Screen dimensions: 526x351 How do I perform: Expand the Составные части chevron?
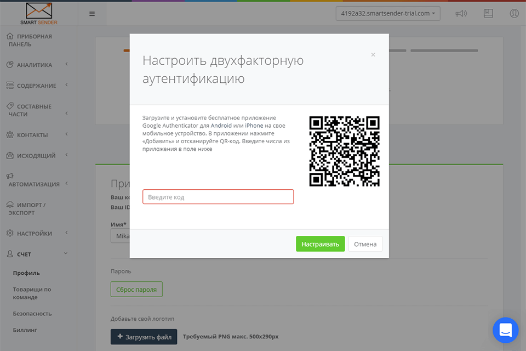click(66, 113)
